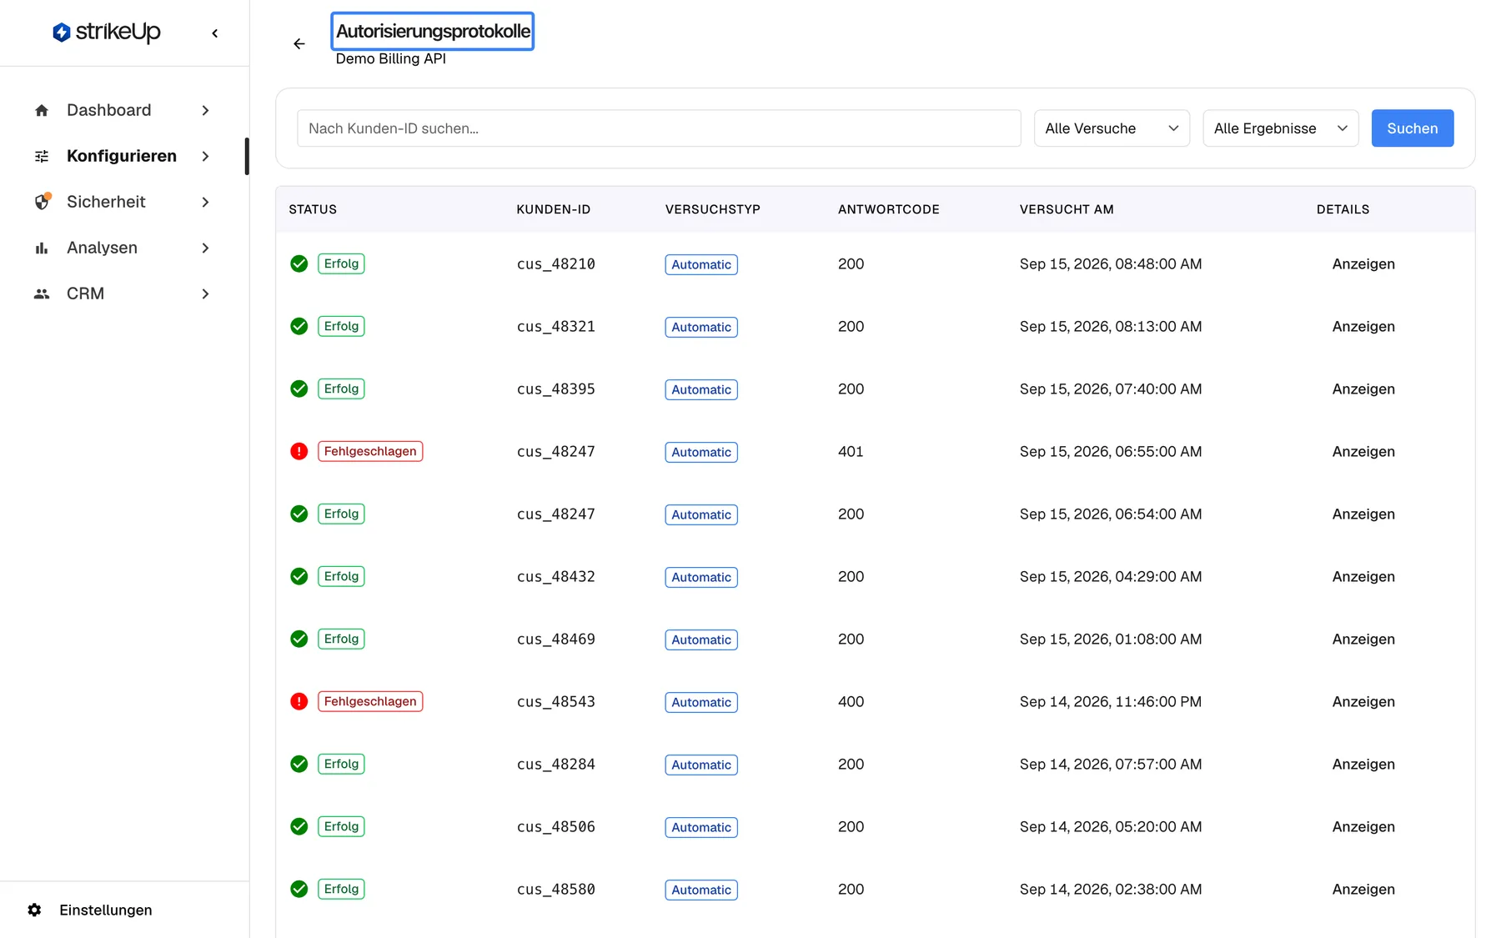Click Anzeigen for cus_48543
This screenshot has height=938, width=1501.
pos(1363,701)
